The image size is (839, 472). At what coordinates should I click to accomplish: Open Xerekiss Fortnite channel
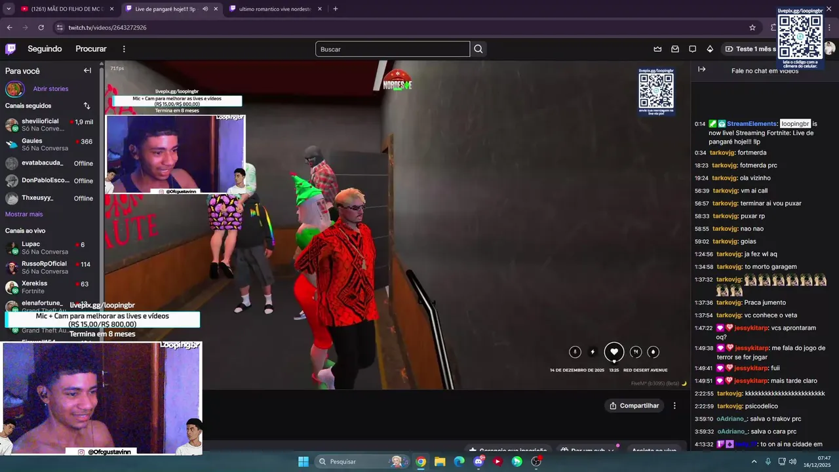pyautogui.click(x=49, y=287)
